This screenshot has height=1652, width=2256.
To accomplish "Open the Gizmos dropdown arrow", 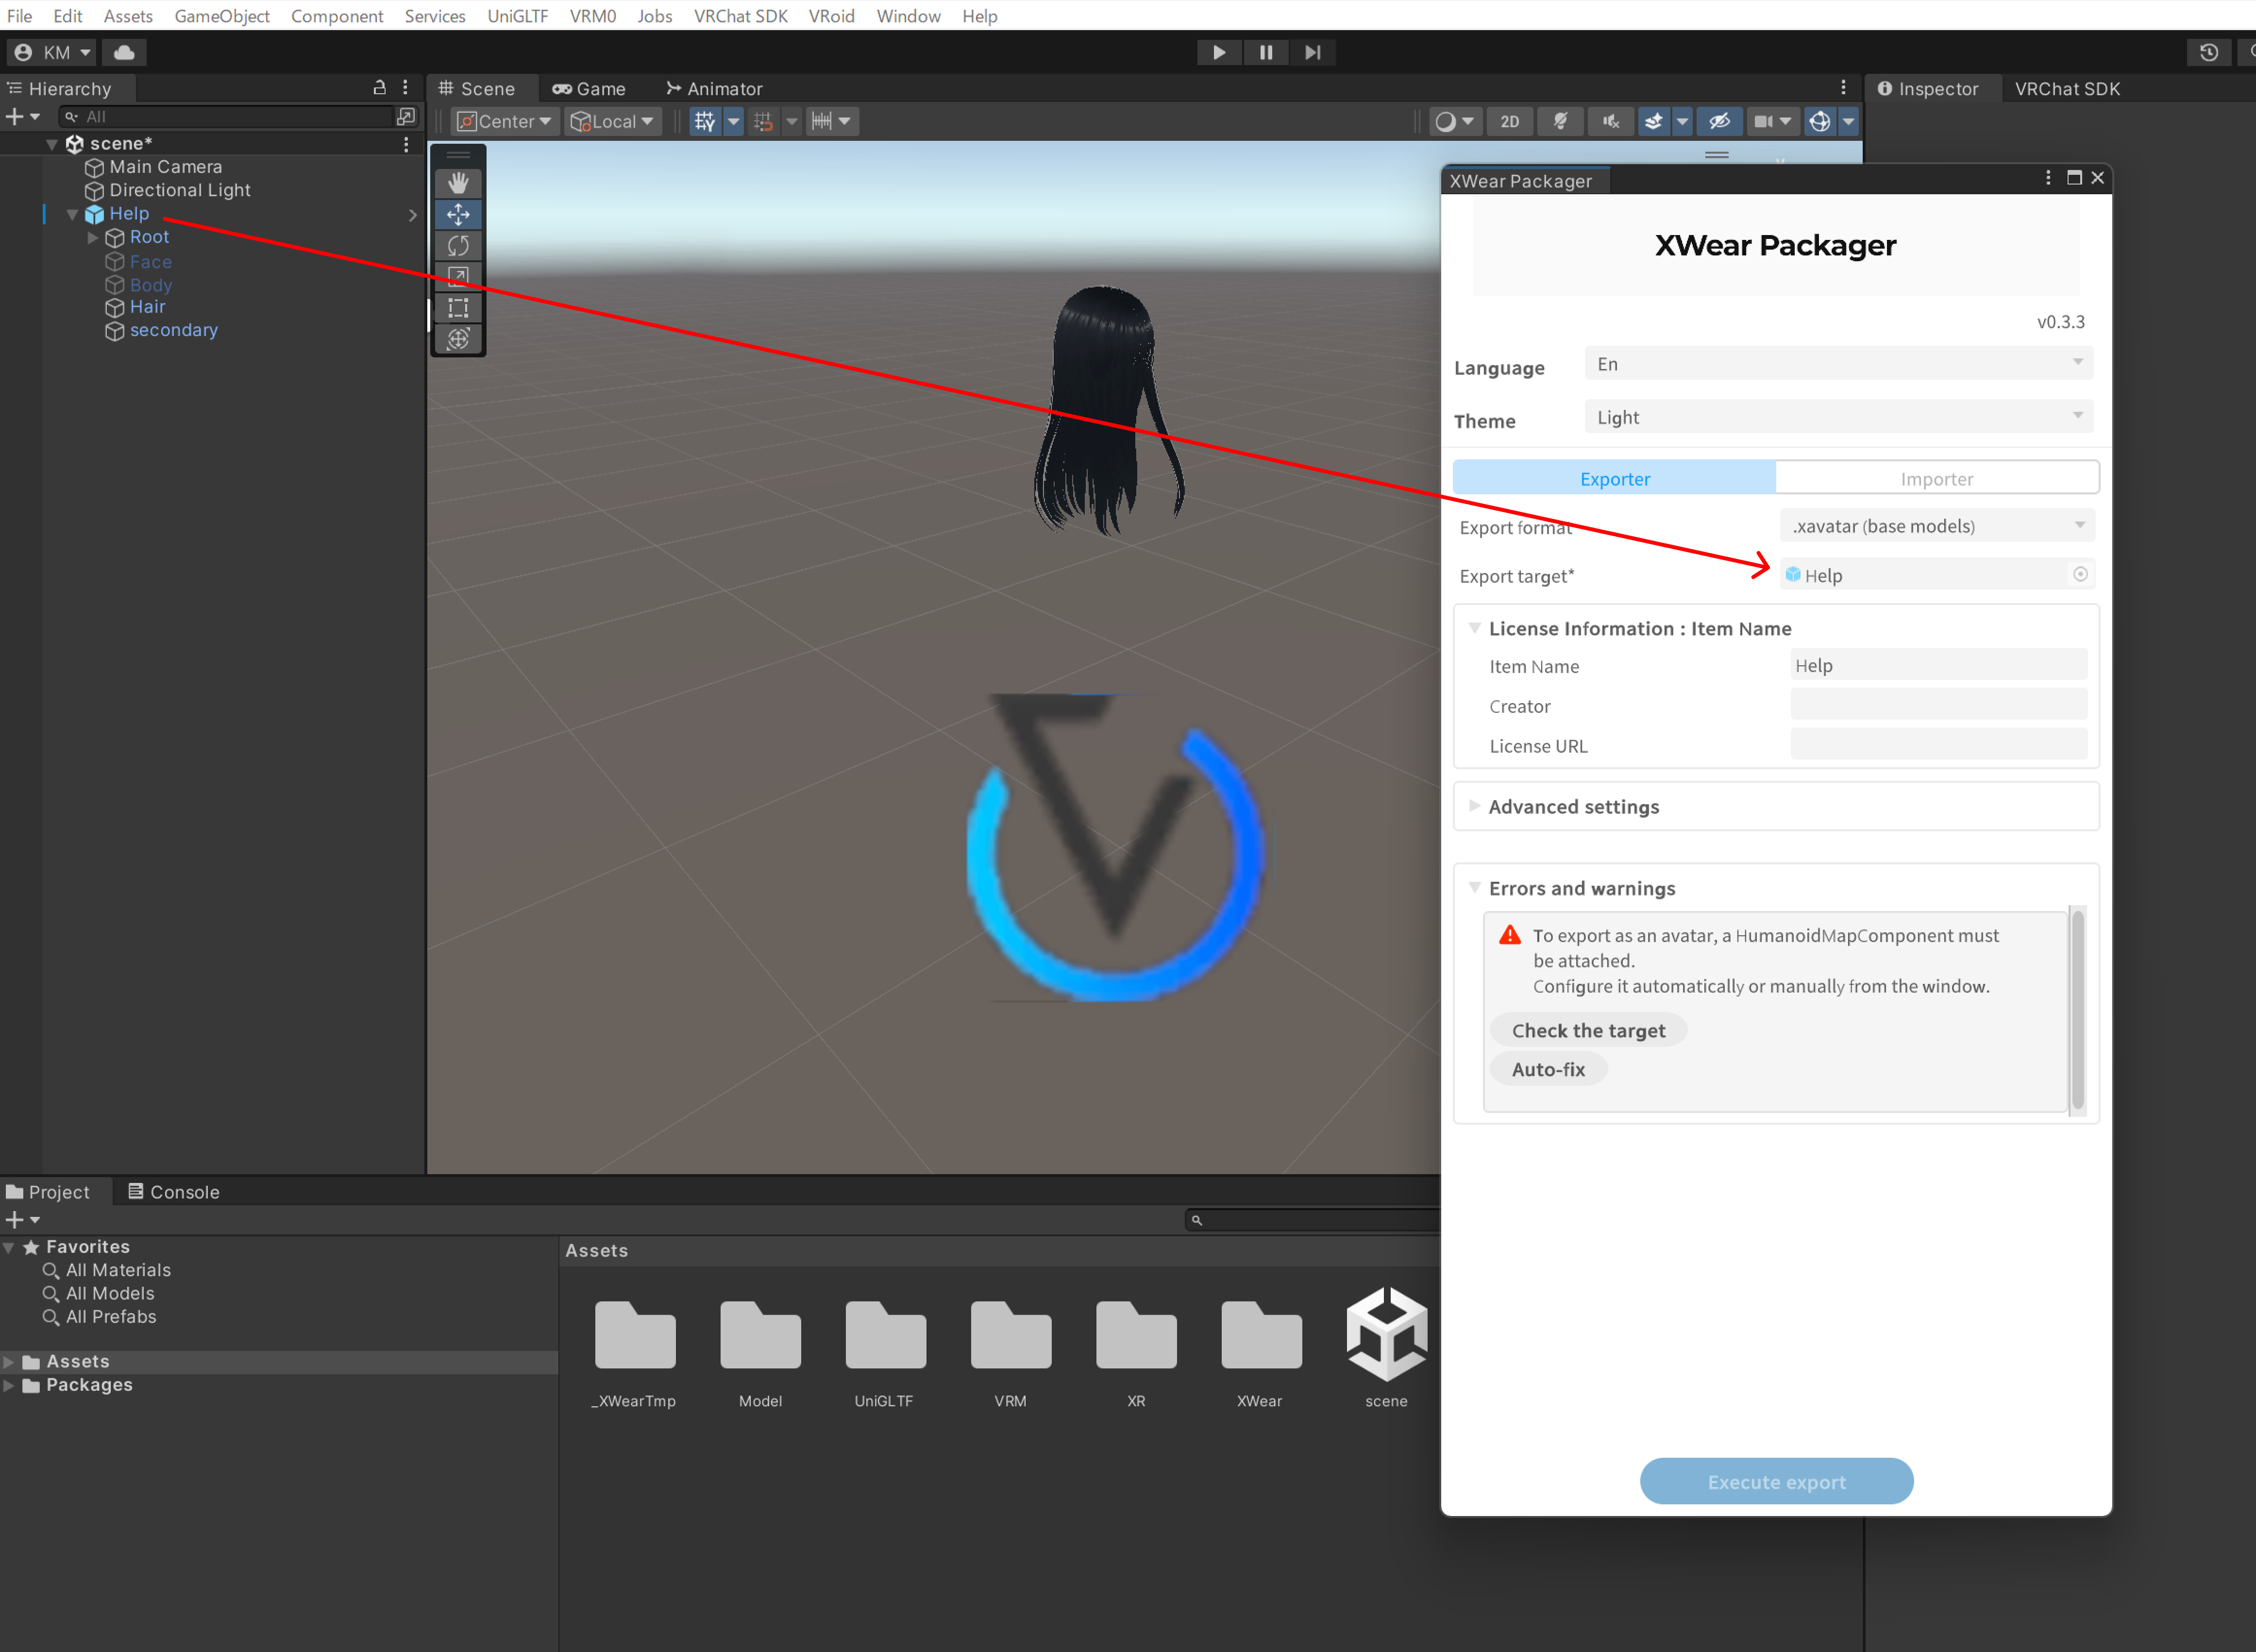I will click(x=1848, y=121).
